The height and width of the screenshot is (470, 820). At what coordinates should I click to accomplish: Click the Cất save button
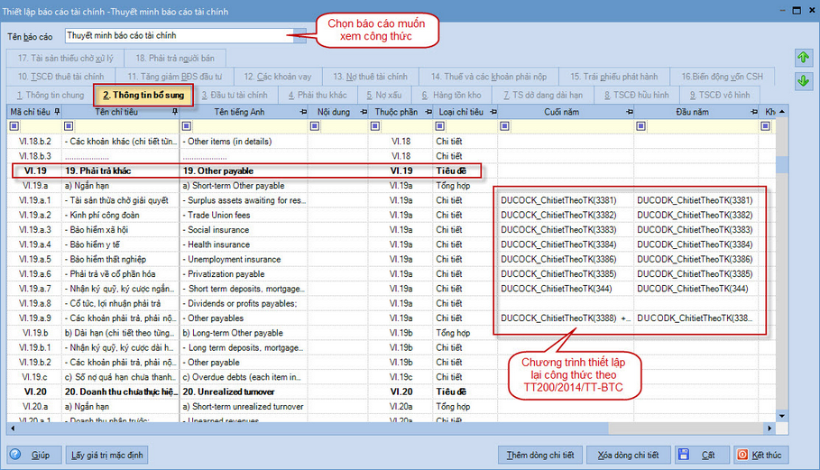[x=701, y=455]
